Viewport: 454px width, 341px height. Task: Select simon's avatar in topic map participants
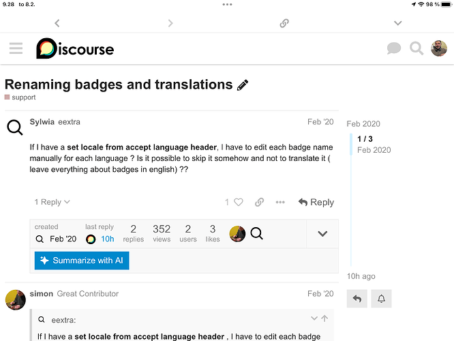[x=237, y=233]
